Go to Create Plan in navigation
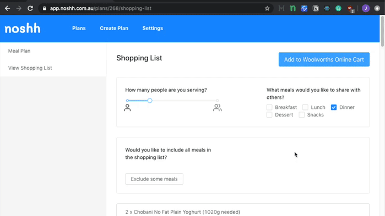The height and width of the screenshot is (216, 385). tap(114, 28)
